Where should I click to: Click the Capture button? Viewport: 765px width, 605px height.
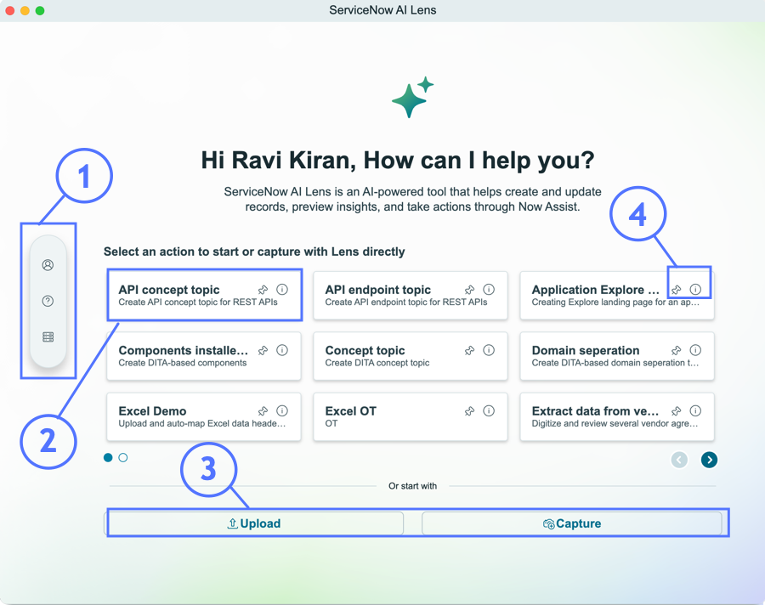(x=572, y=523)
